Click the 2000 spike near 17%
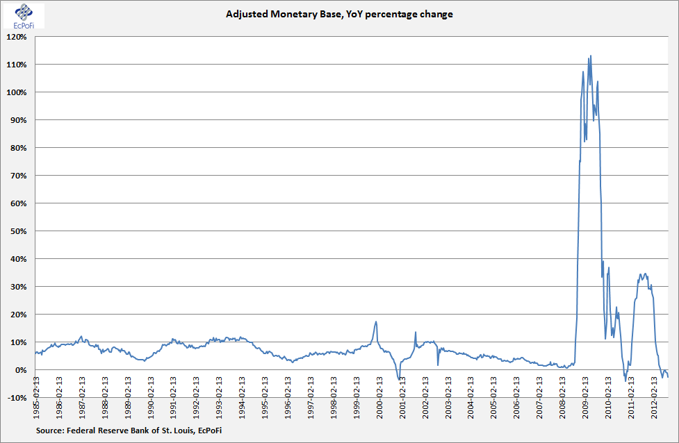This screenshot has height=443, width=679. point(376,322)
